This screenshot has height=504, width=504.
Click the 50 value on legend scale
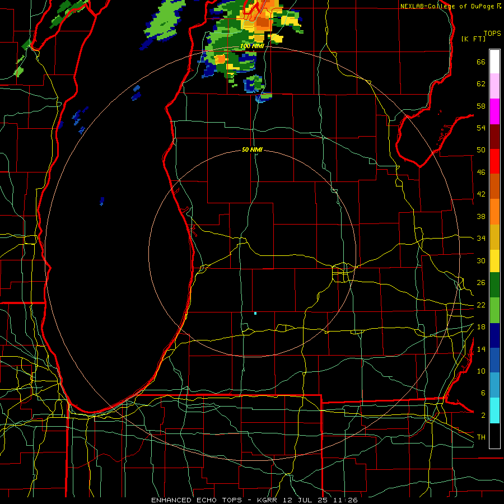[x=481, y=150]
